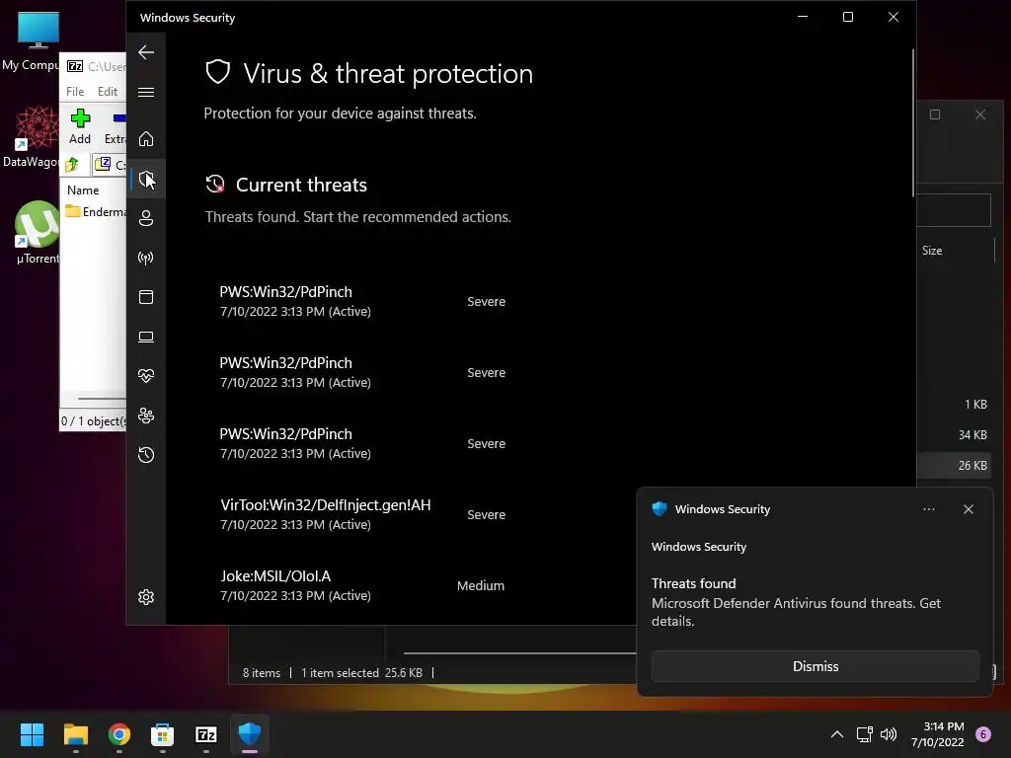Open the notification count badge showing 6

[983, 734]
